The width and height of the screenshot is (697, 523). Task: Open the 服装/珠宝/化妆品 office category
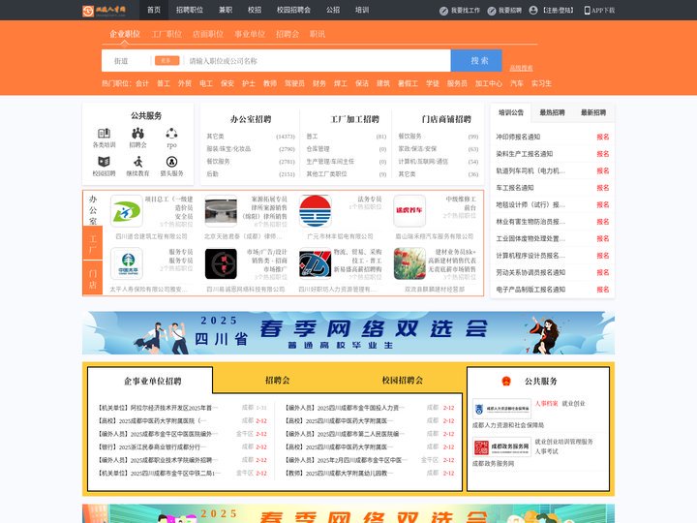point(228,149)
